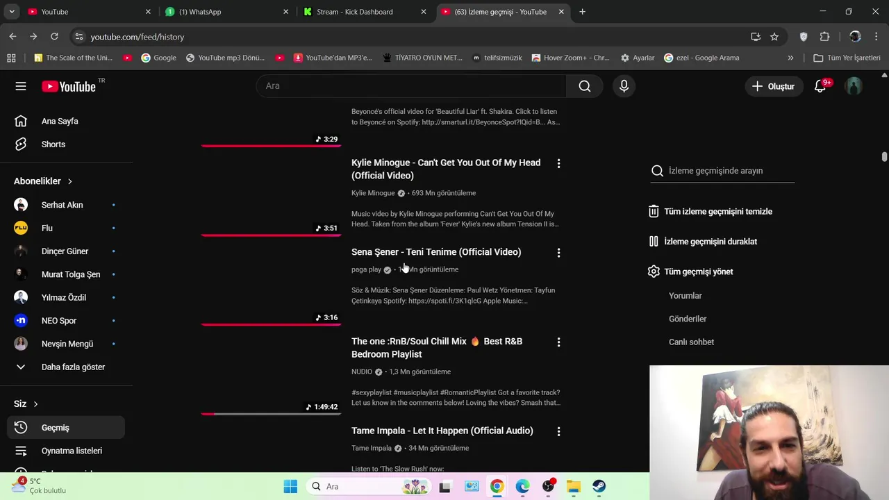Show more bookmarks with the chevron
889x500 pixels.
[x=790, y=58]
